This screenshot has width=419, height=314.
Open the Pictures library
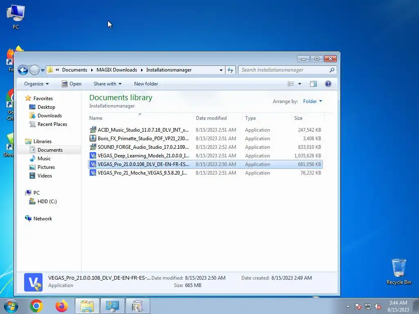46,167
